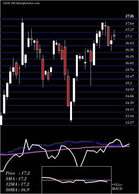Click the 14.66 price axis label
Image resolution: width=139 pixels, height=194 pixels.
tap(130, 96)
